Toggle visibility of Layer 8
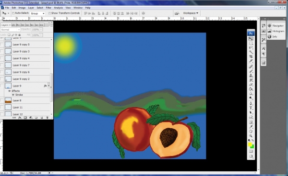Image resolution: width=288 pixels, height=176 pixels. point(2,100)
